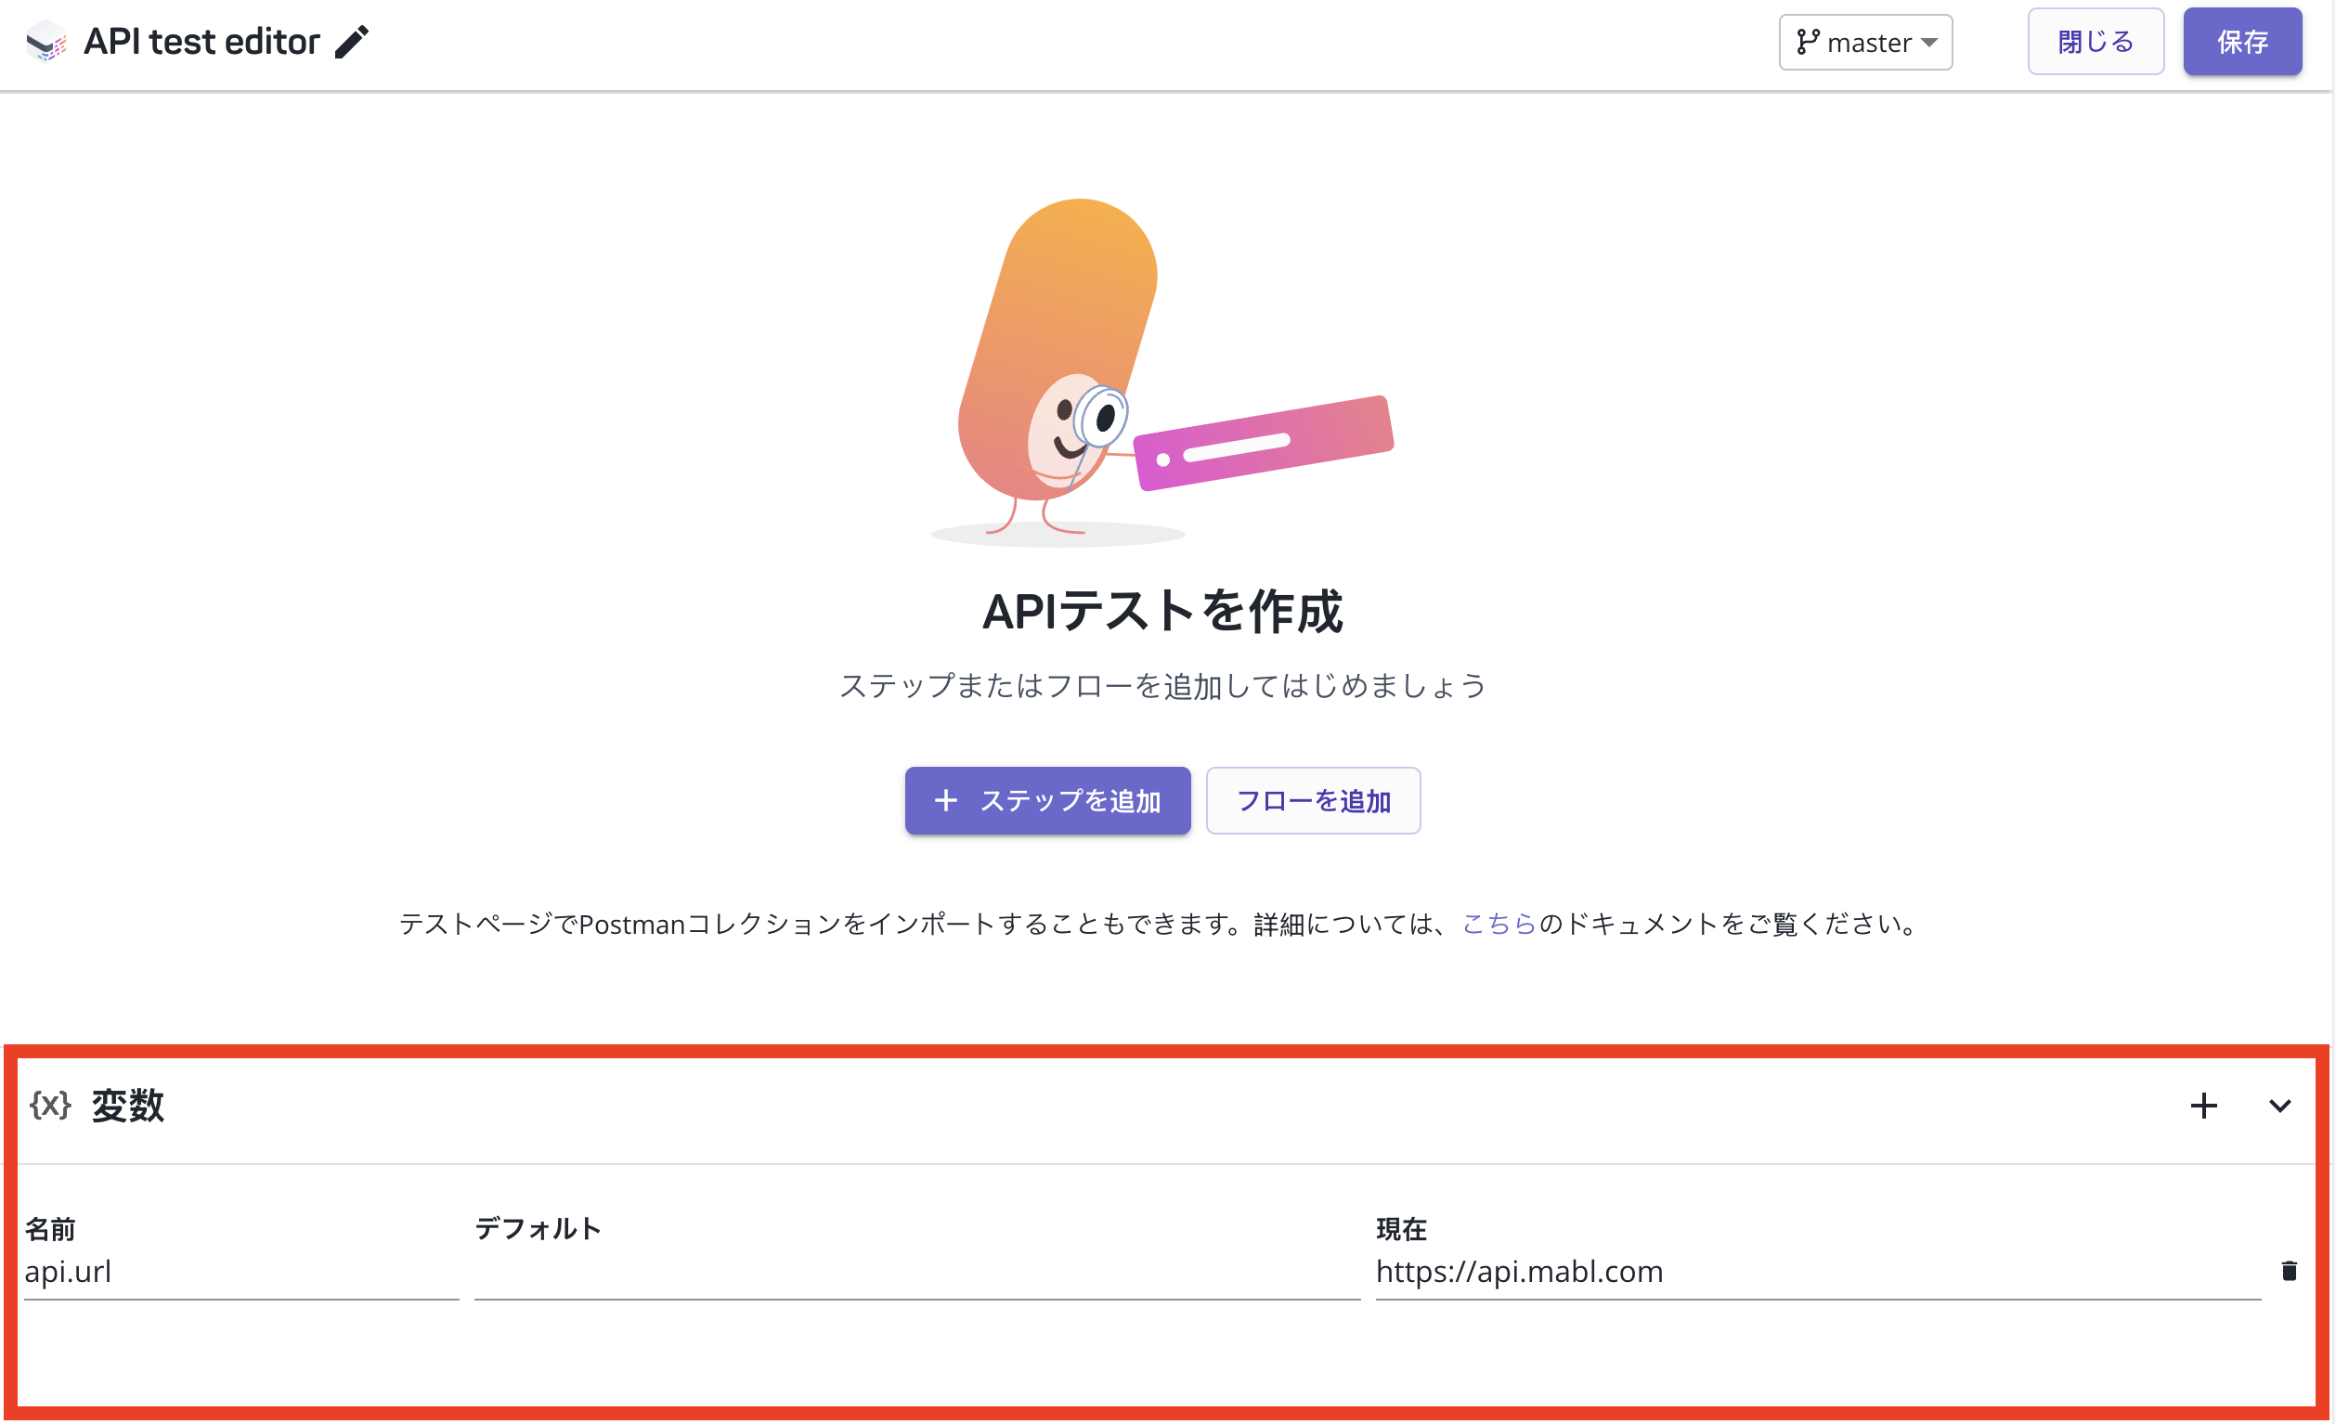This screenshot has width=2336, height=1424.
Task: Click the 閉じる close button
Action: coord(2096,42)
